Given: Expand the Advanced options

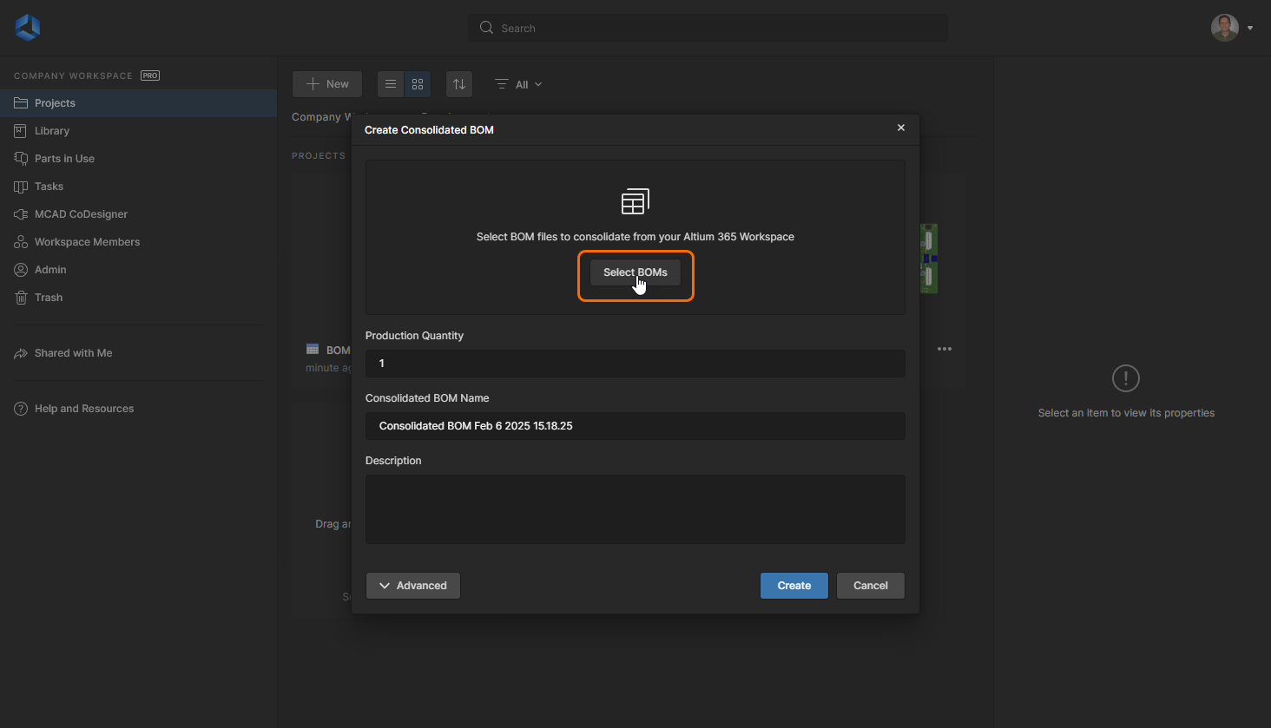Looking at the screenshot, I should point(413,586).
